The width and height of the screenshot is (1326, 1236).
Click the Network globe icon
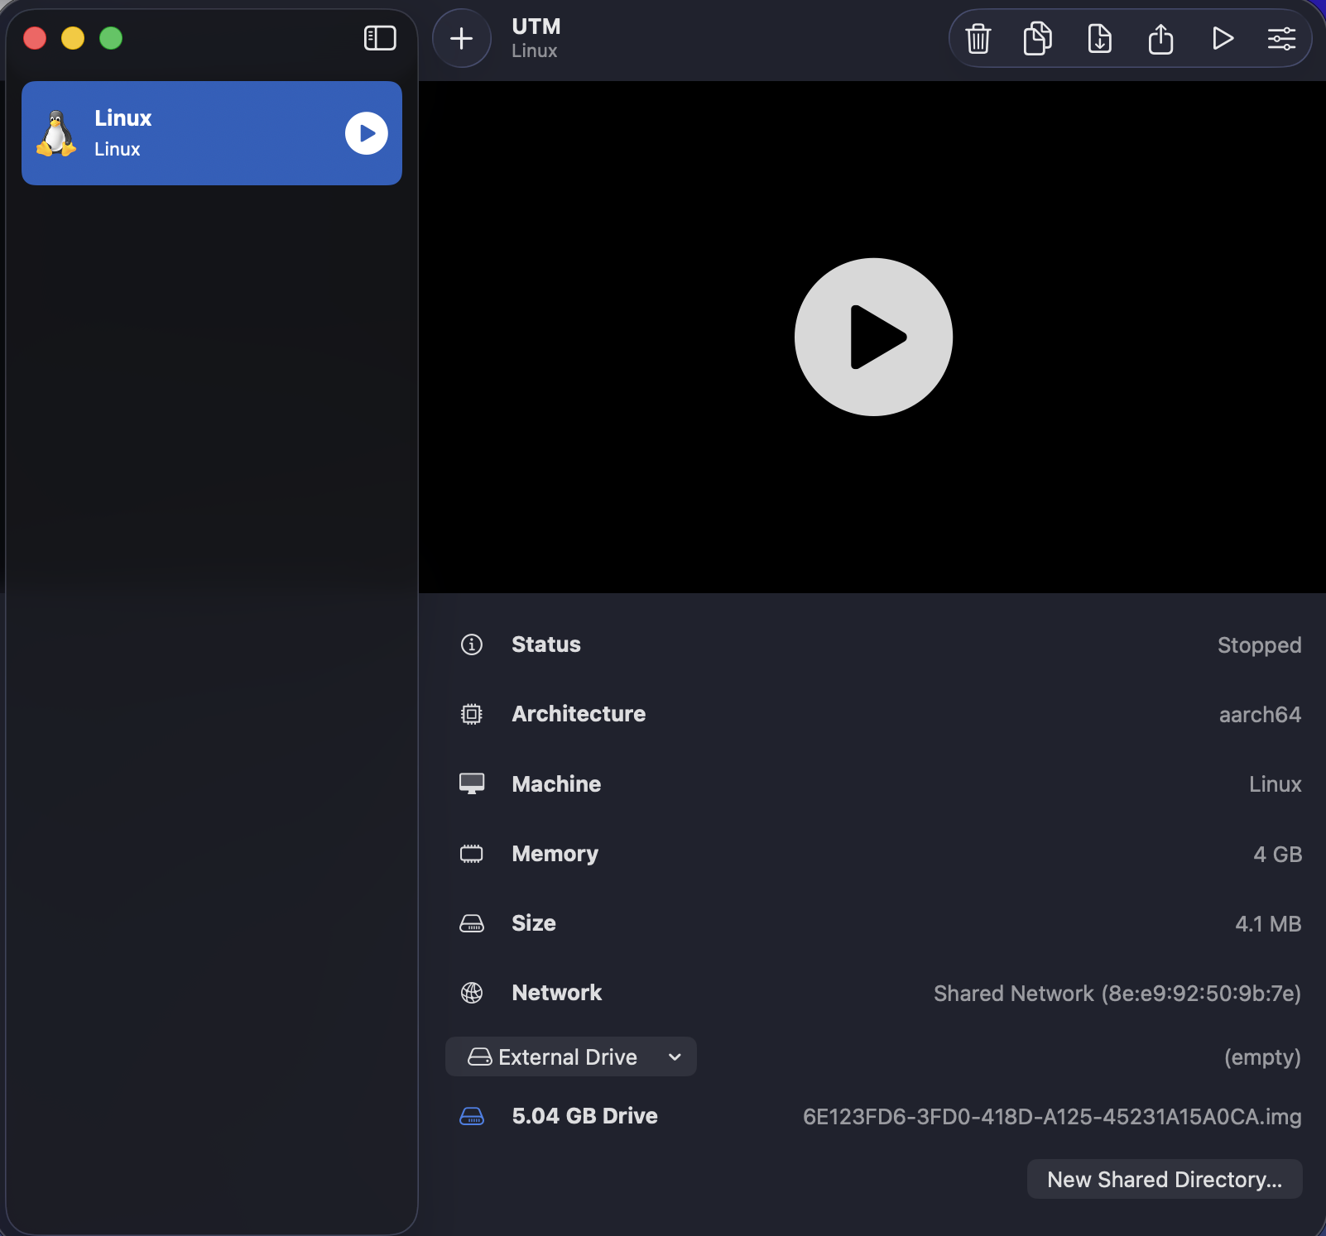(472, 992)
